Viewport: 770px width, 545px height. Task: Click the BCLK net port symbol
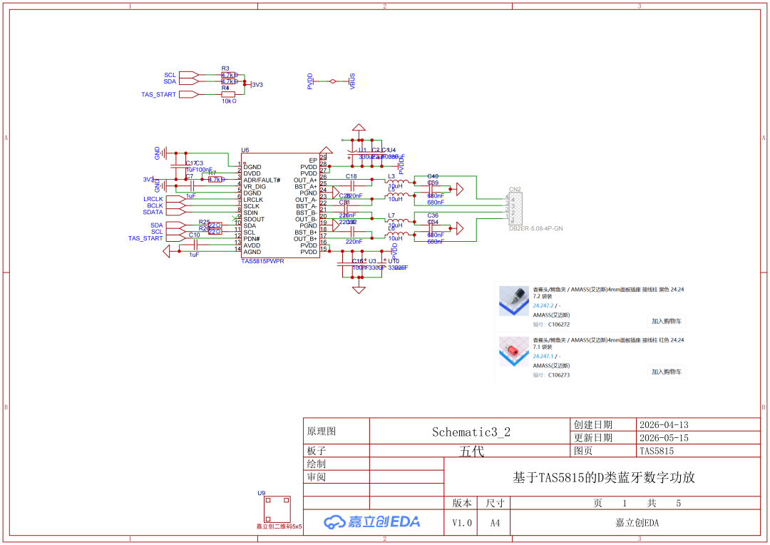tap(176, 205)
